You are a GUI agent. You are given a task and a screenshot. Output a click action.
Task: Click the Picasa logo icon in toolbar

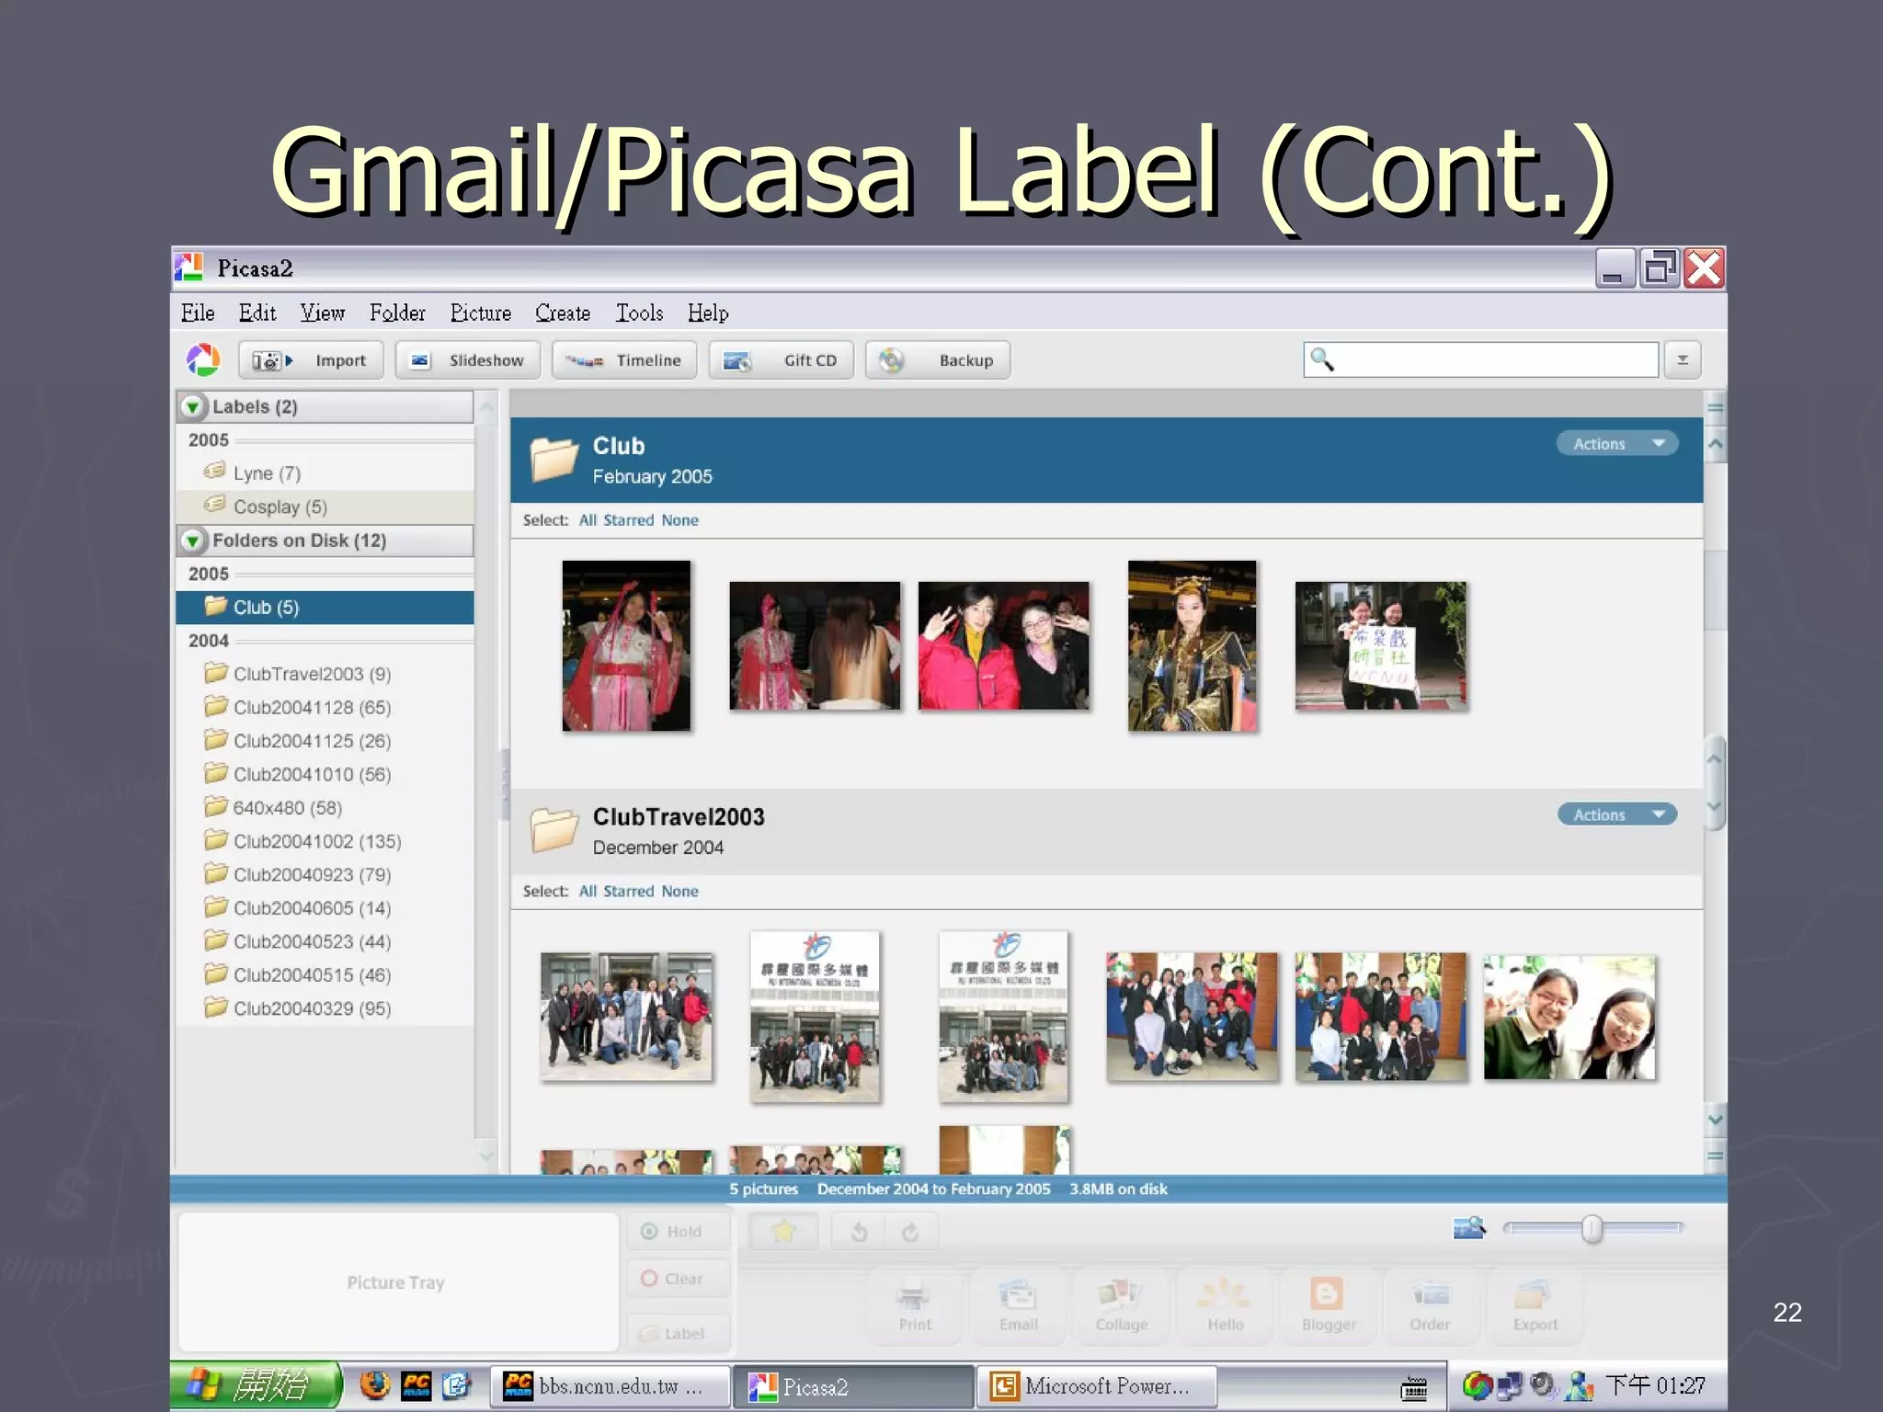click(x=203, y=359)
